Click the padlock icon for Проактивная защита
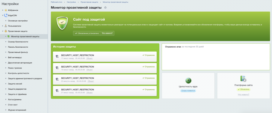 6,31
